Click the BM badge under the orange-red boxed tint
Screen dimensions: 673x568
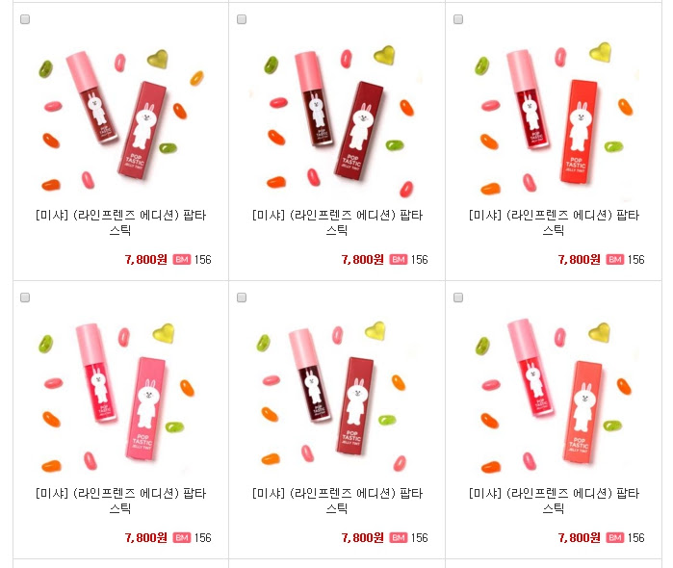point(615,259)
